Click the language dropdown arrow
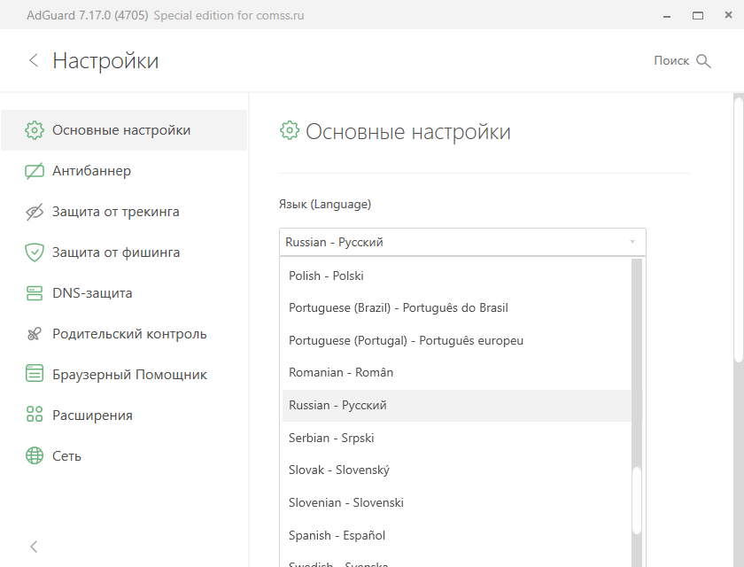The height and width of the screenshot is (567, 744). (x=632, y=242)
